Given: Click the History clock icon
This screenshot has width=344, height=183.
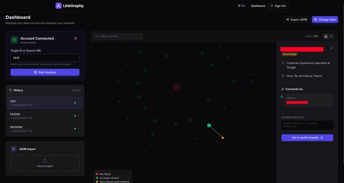Looking at the screenshot, I should coord(11,90).
